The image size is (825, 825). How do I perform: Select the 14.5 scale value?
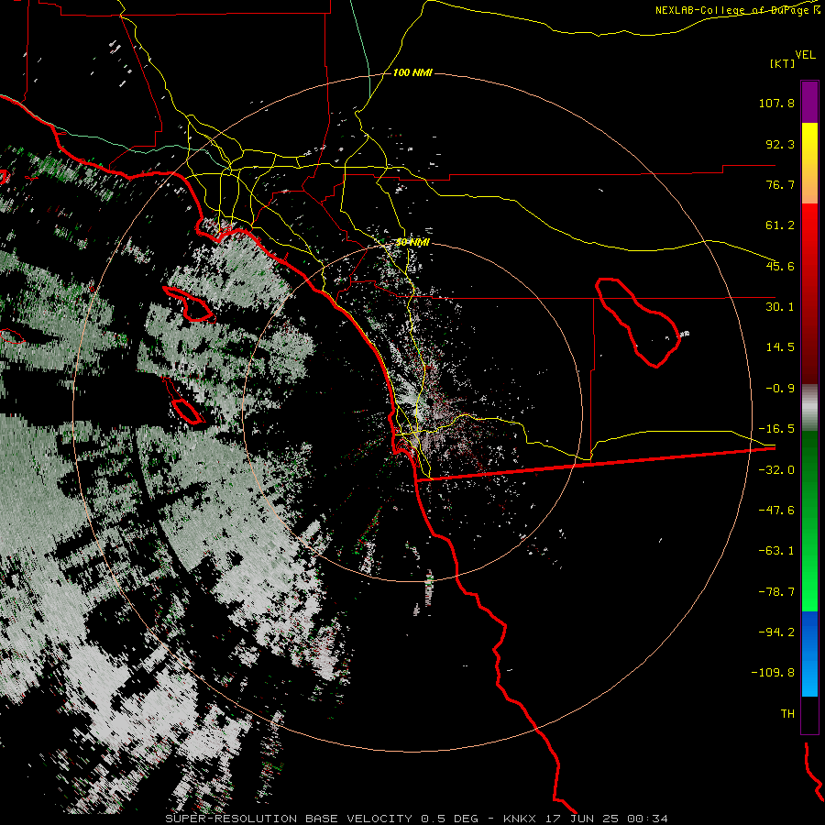[780, 347]
